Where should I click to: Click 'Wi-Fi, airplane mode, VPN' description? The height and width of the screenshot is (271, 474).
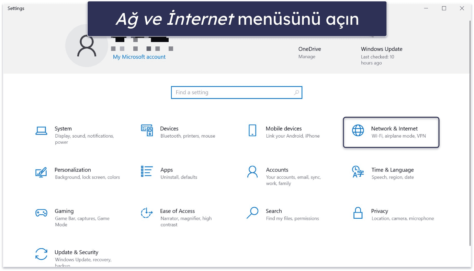pyautogui.click(x=399, y=136)
